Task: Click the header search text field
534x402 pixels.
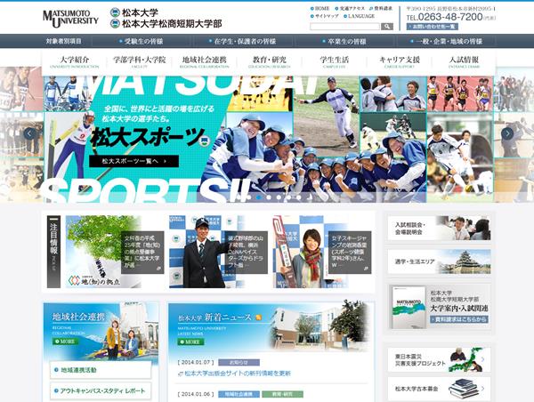Action: [x=344, y=27]
